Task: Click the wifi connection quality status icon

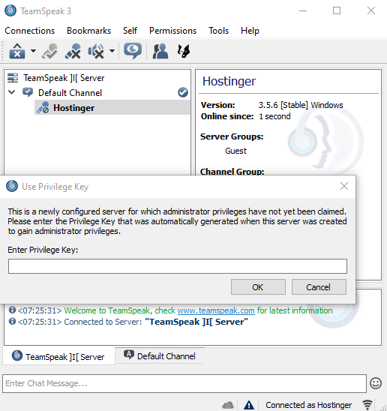Action: pyautogui.click(x=367, y=405)
